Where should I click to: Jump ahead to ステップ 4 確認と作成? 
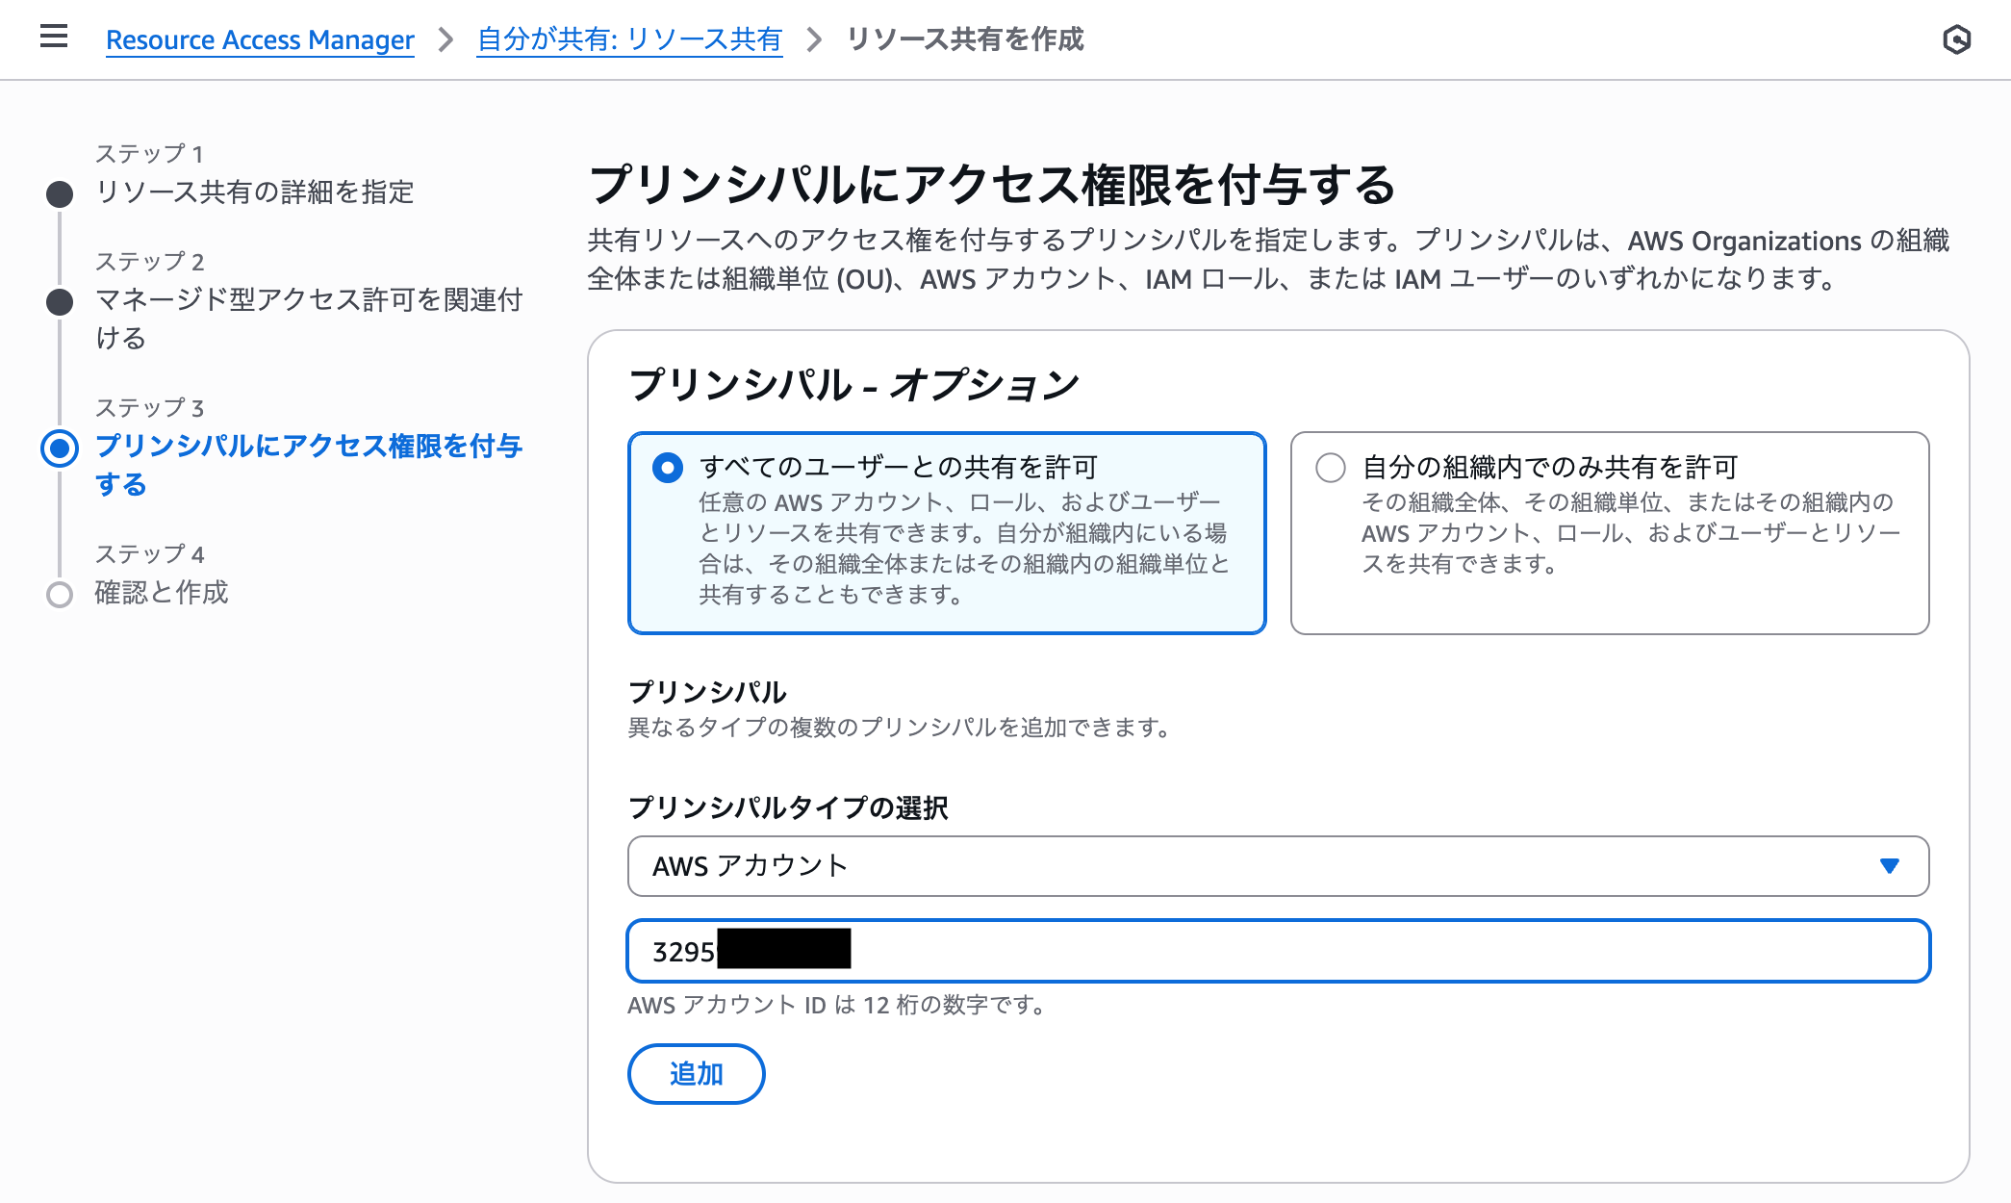(x=161, y=594)
